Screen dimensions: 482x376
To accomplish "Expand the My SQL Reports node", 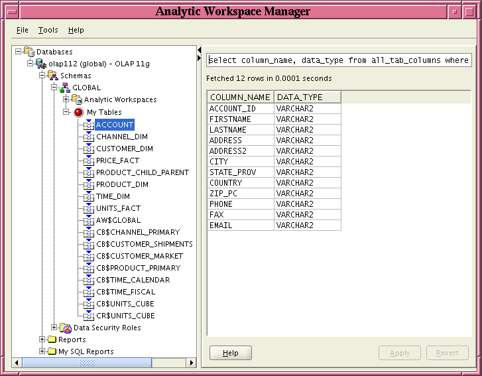I will (42, 351).
